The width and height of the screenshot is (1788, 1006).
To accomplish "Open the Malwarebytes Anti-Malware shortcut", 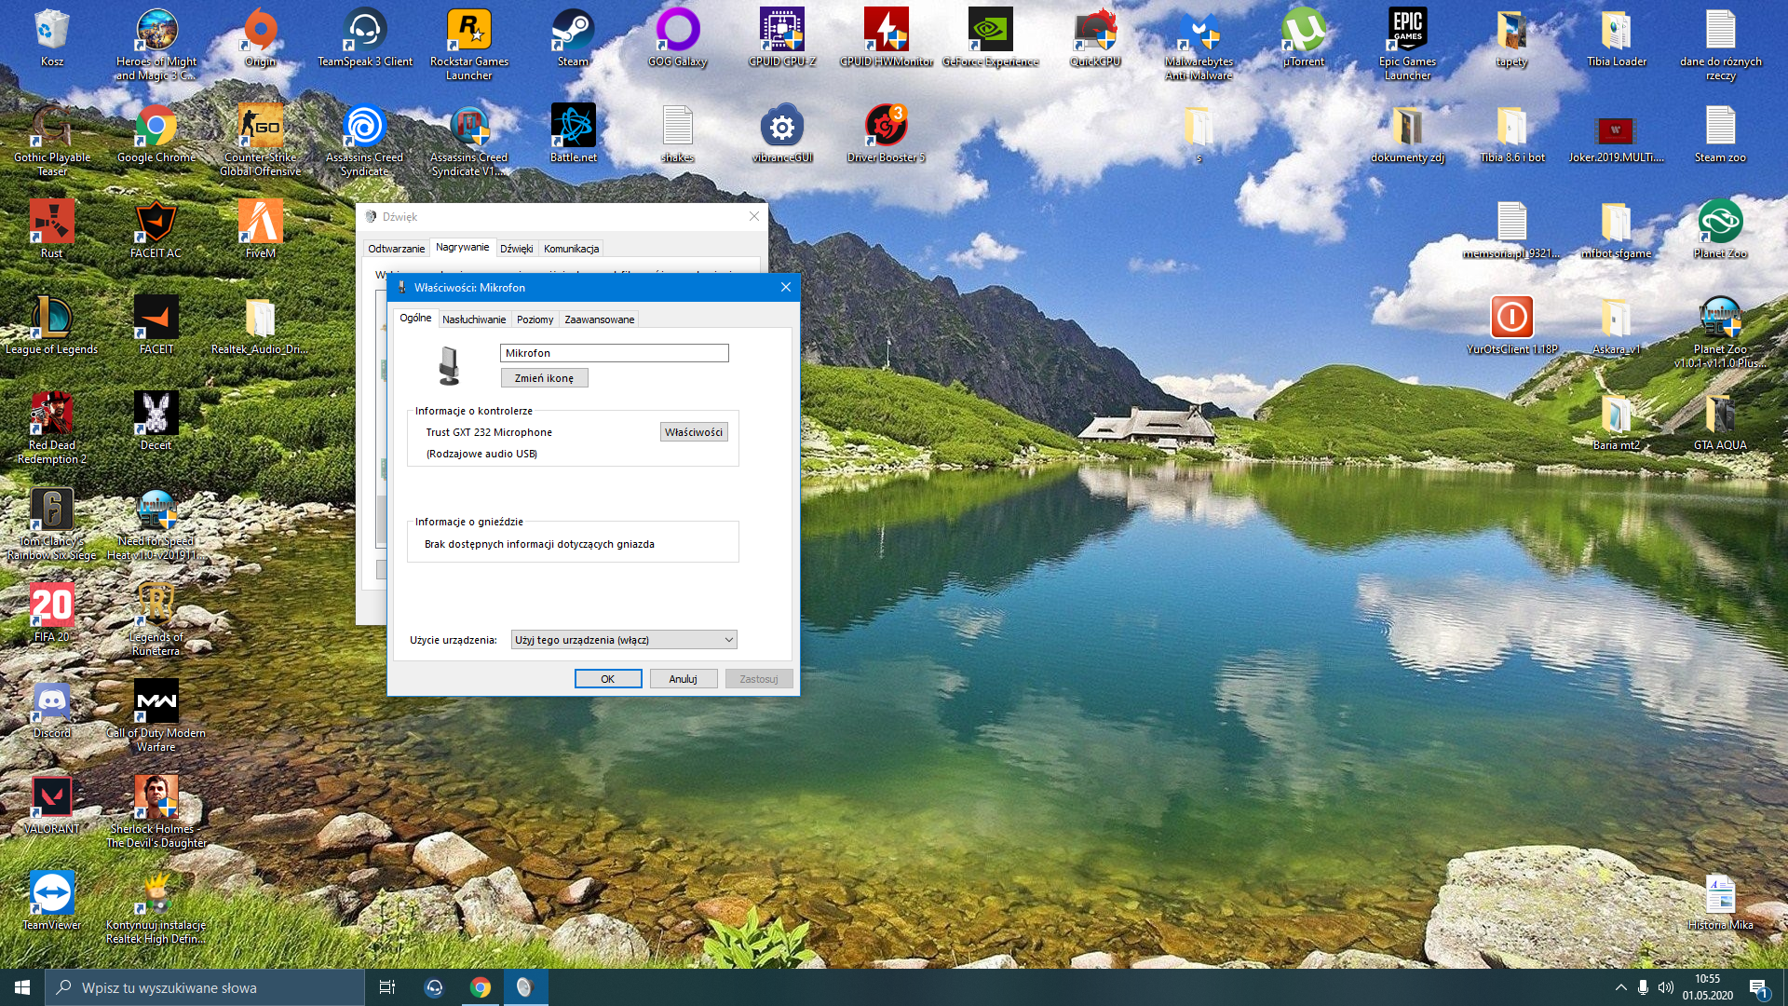I will (1199, 33).
